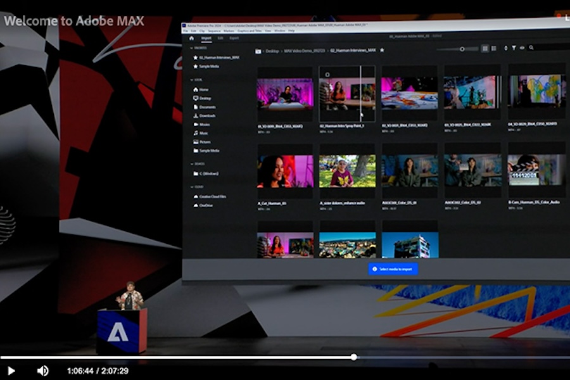The image size is (570, 380).
Task: Switch to the Export tab
Action: click(x=234, y=38)
